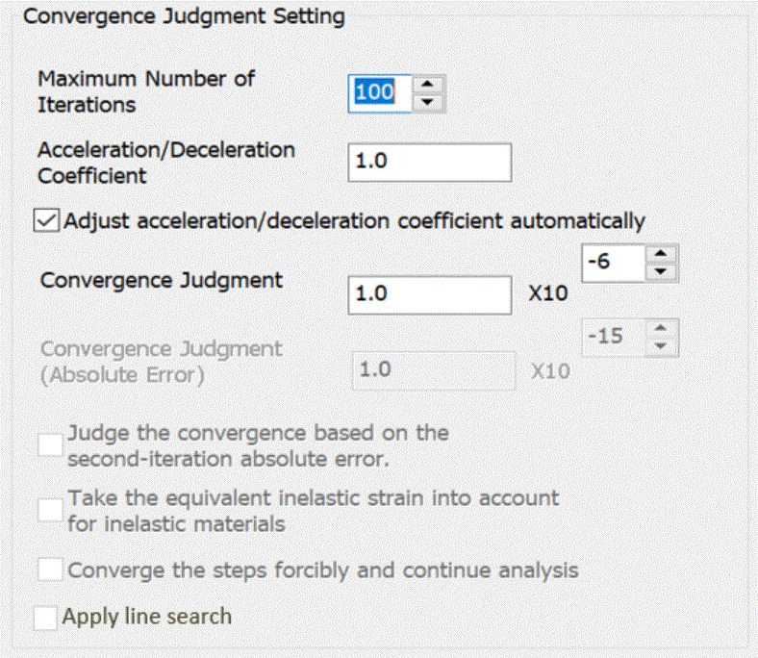Click the Absolute Error exponent field showing -15
The image size is (758, 658).
point(612,338)
